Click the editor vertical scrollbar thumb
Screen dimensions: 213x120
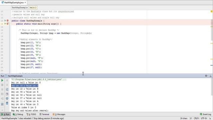pyautogui.click(x=212, y=30)
